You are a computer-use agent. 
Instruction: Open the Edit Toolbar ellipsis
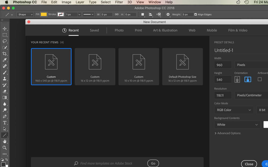(5, 154)
